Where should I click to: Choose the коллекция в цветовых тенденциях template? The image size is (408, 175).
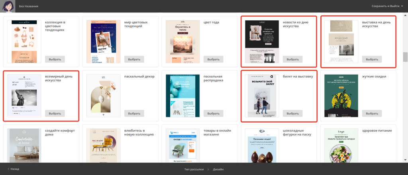[55, 59]
